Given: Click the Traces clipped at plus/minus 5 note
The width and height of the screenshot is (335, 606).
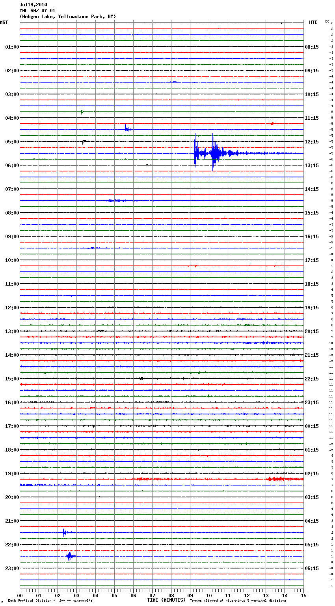Looking at the screenshot, I should click(238, 600).
